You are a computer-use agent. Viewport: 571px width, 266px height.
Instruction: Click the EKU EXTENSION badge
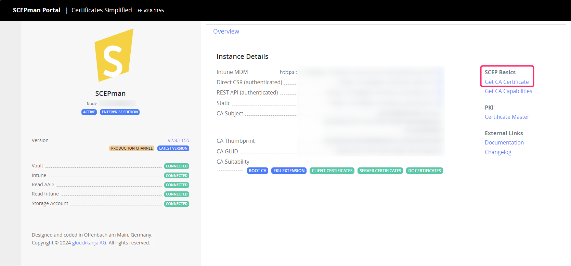click(x=289, y=171)
